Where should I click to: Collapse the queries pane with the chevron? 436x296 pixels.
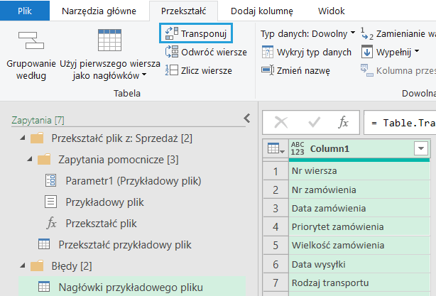coord(246,119)
